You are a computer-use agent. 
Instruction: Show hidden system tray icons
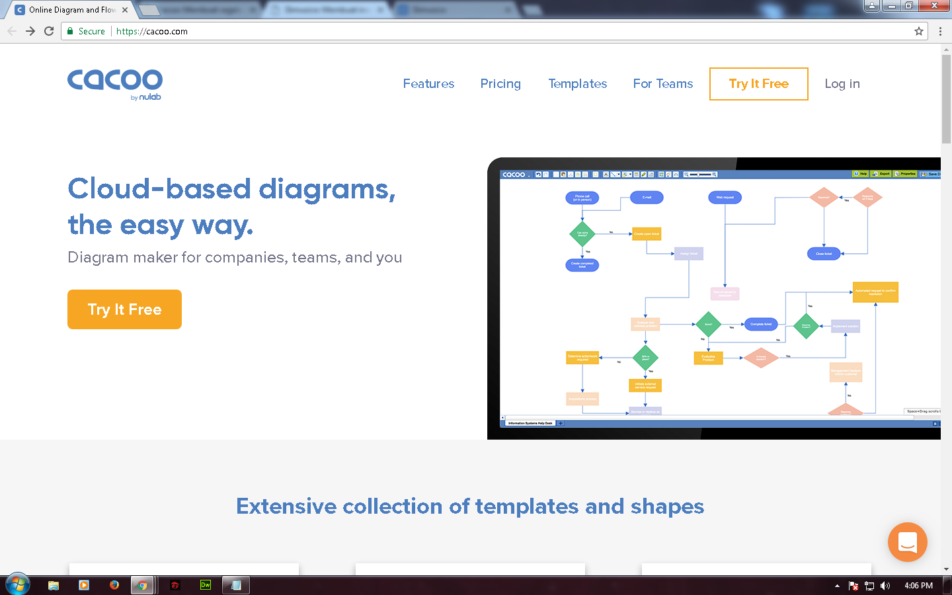click(837, 586)
